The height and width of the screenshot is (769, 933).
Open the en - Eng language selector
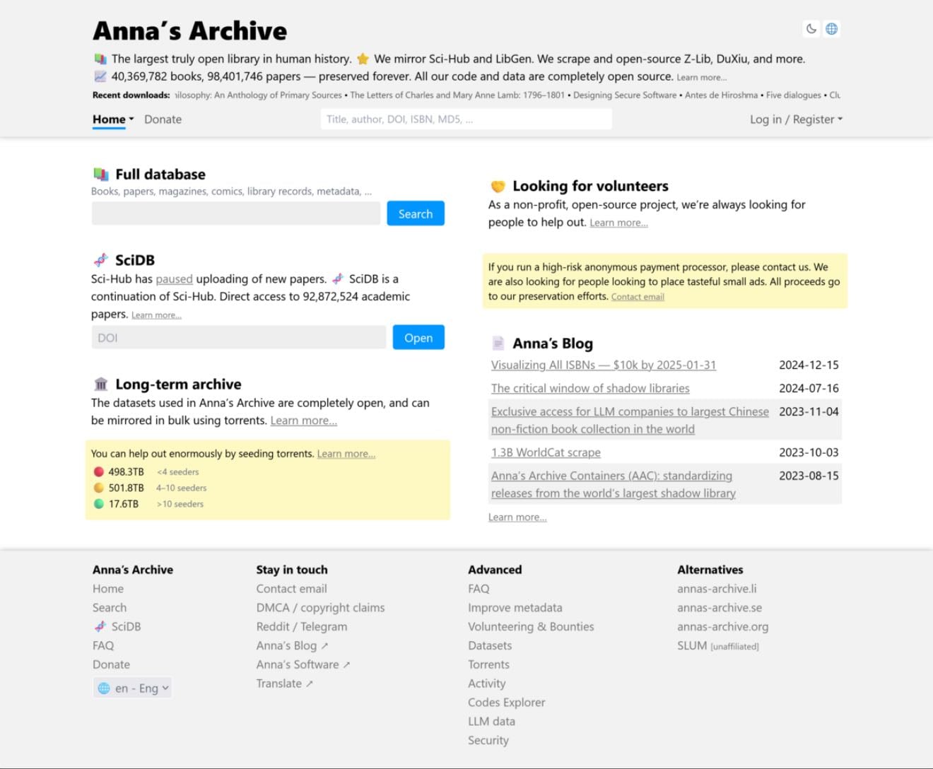(x=133, y=688)
